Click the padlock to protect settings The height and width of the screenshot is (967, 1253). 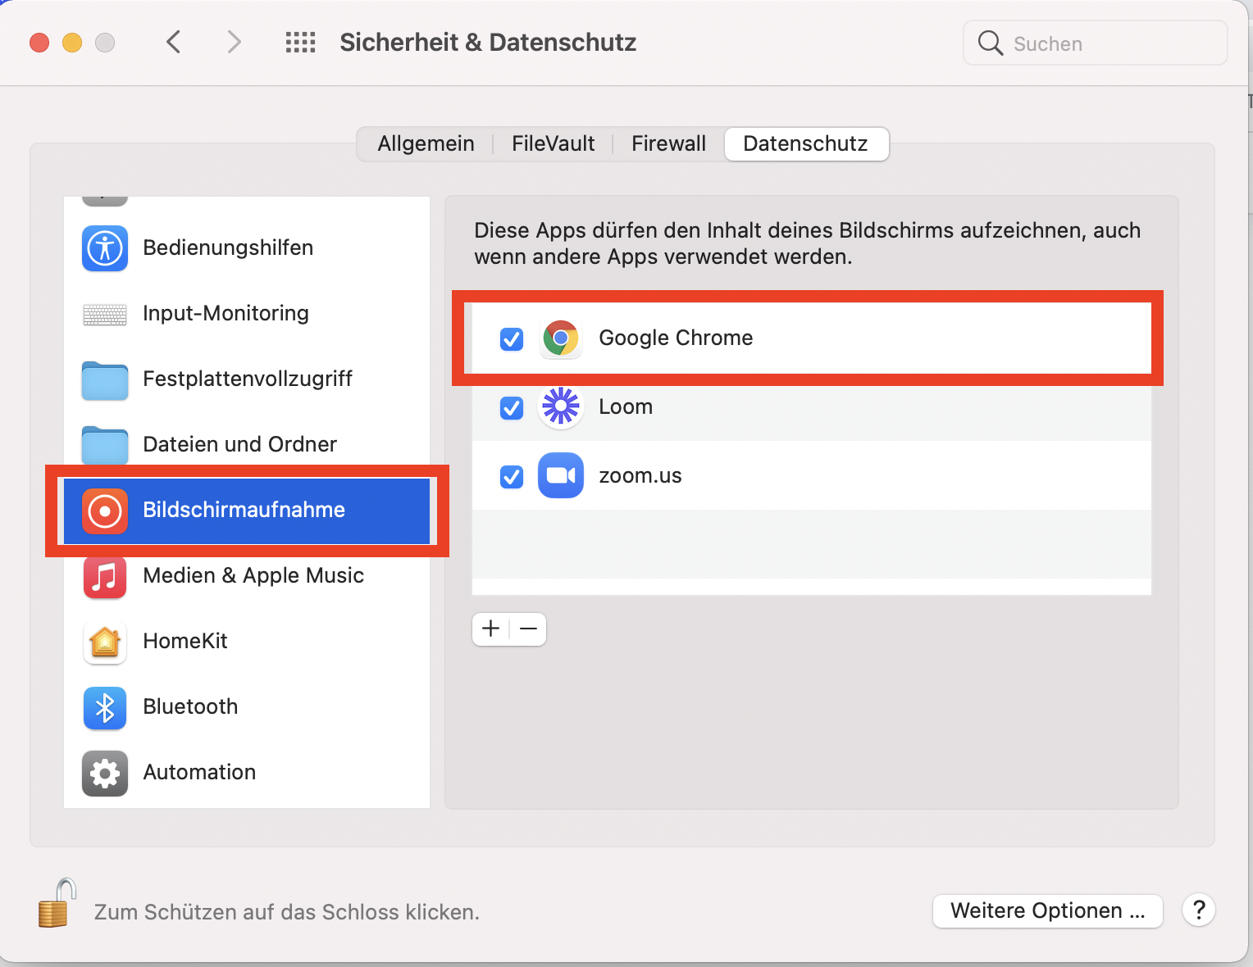pos(57,903)
